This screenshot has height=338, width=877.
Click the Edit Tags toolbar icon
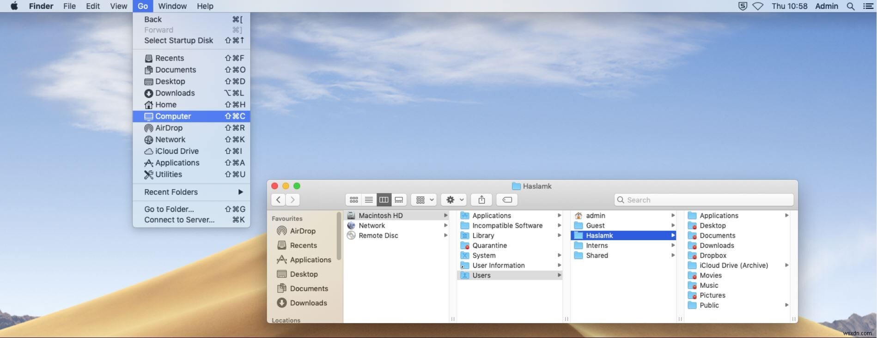click(507, 200)
